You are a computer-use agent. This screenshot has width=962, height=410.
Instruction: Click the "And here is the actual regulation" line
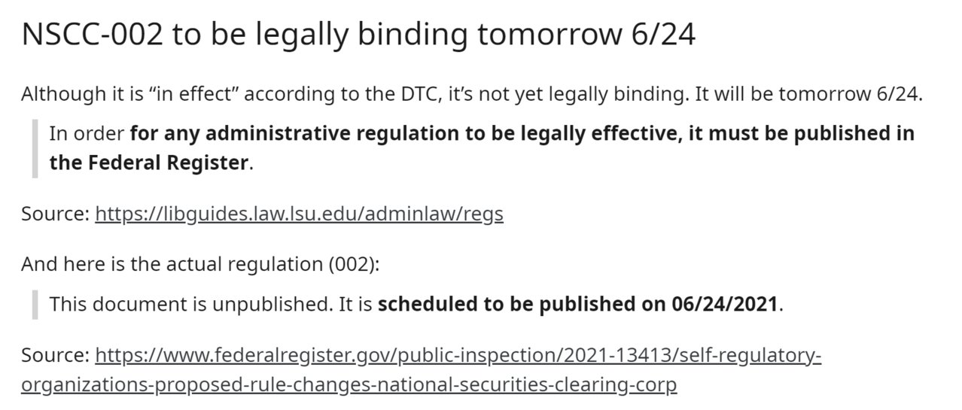201,264
